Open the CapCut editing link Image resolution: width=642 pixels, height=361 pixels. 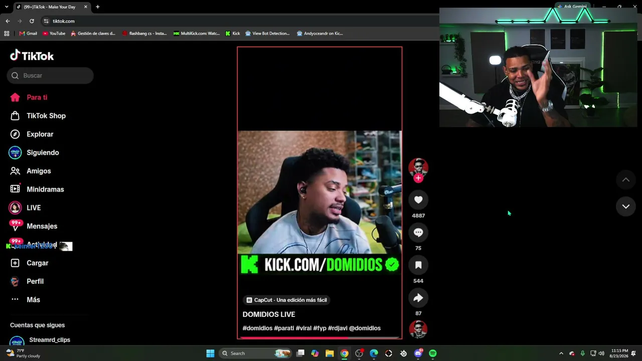[x=286, y=300]
